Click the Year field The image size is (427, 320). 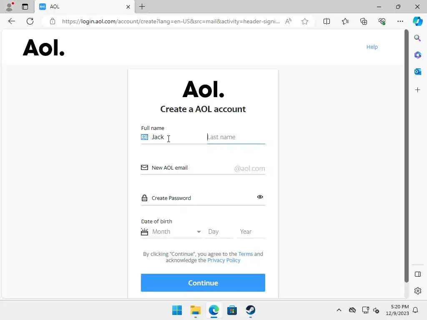pyautogui.click(x=251, y=232)
